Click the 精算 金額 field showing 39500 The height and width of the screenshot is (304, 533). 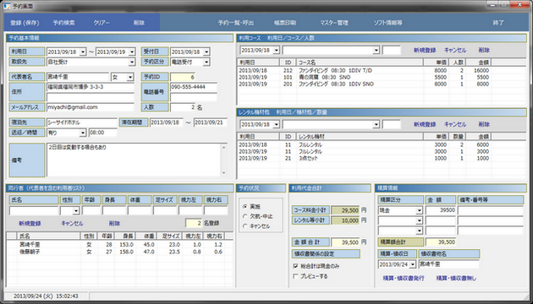(x=441, y=210)
